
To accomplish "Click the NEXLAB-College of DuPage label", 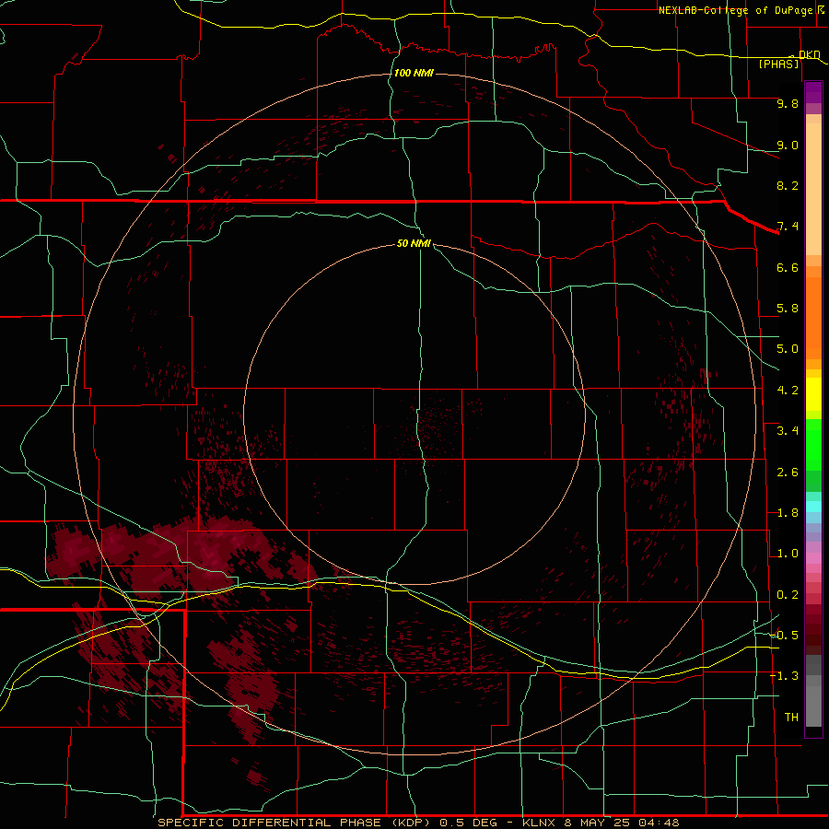I will click(x=735, y=10).
